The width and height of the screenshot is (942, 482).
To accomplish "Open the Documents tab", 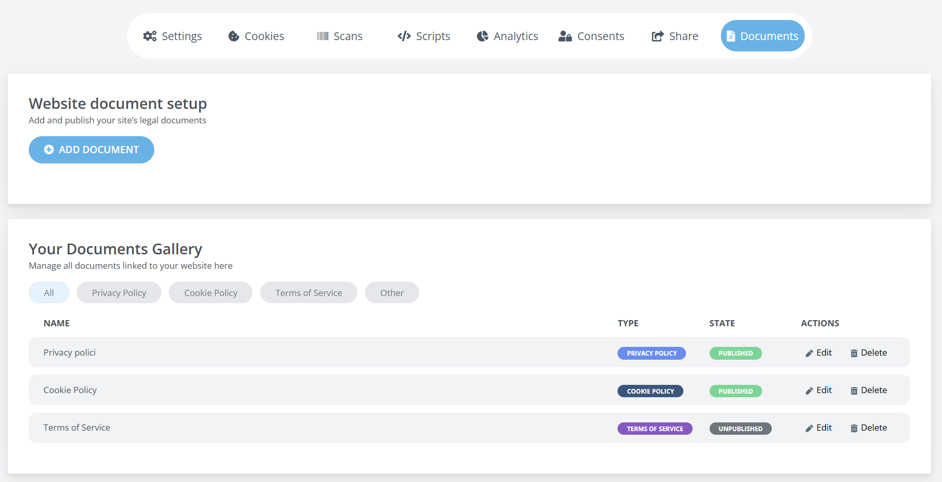I will coord(763,36).
